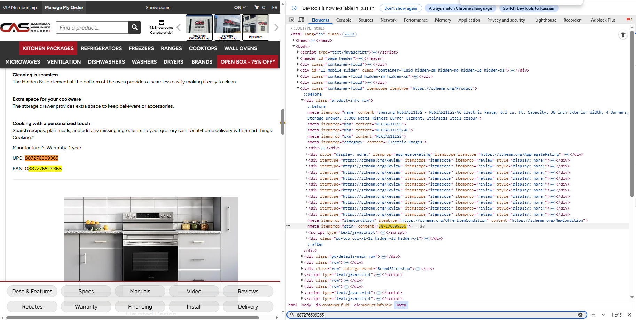The image size is (636, 320).
Task: Open the Performance tab
Action: (416, 20)
